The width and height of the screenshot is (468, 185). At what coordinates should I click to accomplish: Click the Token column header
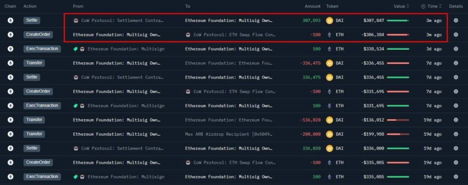click(332, 6)
